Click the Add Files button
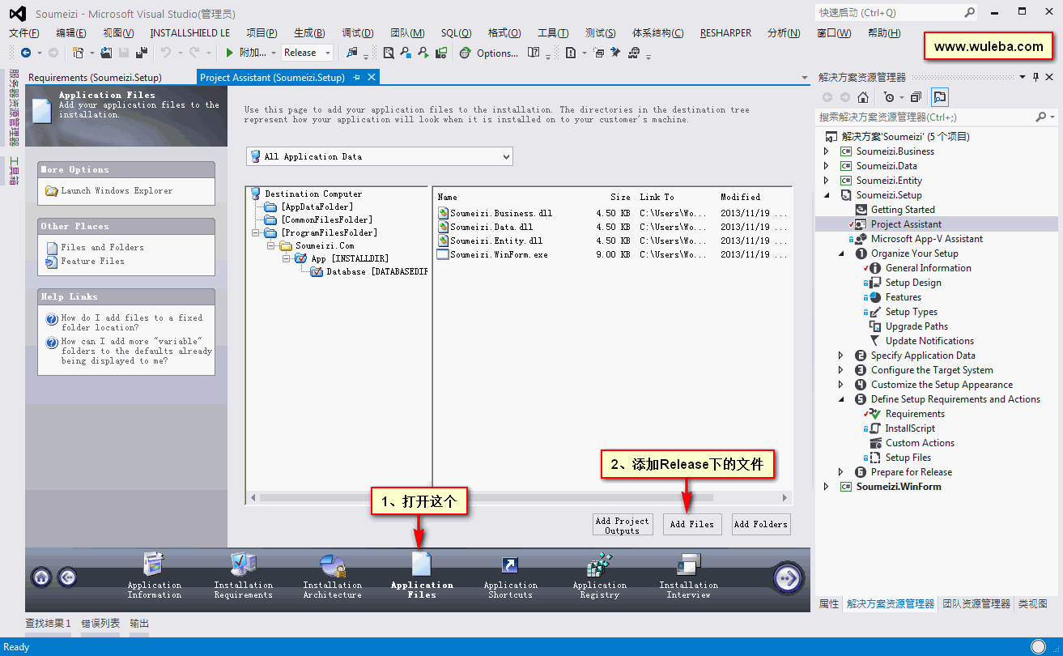 click(x=692, y=524)
